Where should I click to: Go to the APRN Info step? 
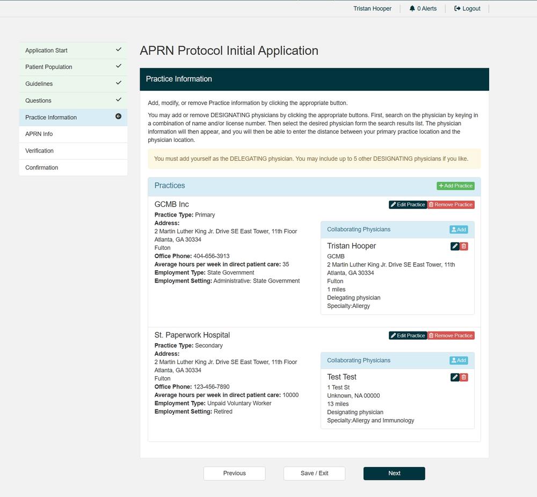[x=39, y=134]
